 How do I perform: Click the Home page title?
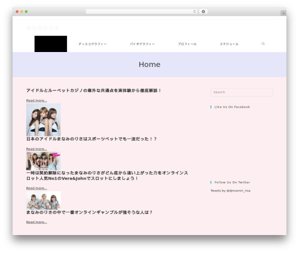point(149,65)
